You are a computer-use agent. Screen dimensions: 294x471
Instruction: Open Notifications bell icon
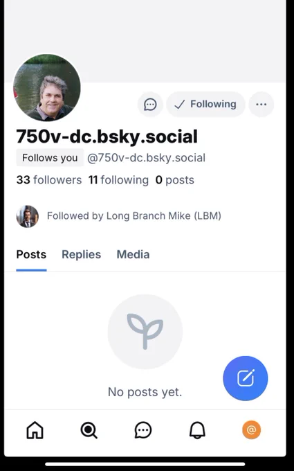[197, 430]
